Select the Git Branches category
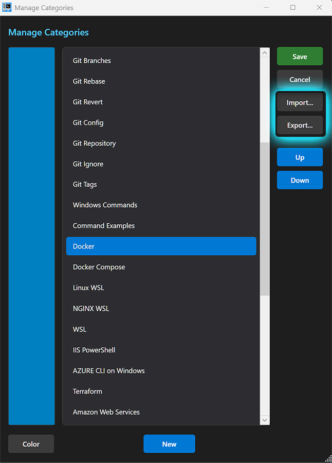Viewport: 332px width, 463px height. [x=92, y=61]
